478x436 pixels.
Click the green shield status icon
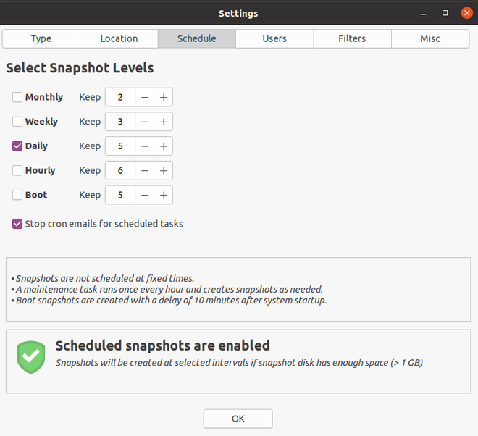31,357
